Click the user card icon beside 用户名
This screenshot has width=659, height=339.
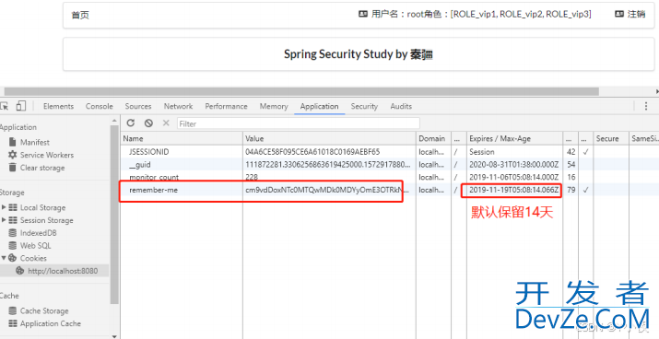click(363, 14)
